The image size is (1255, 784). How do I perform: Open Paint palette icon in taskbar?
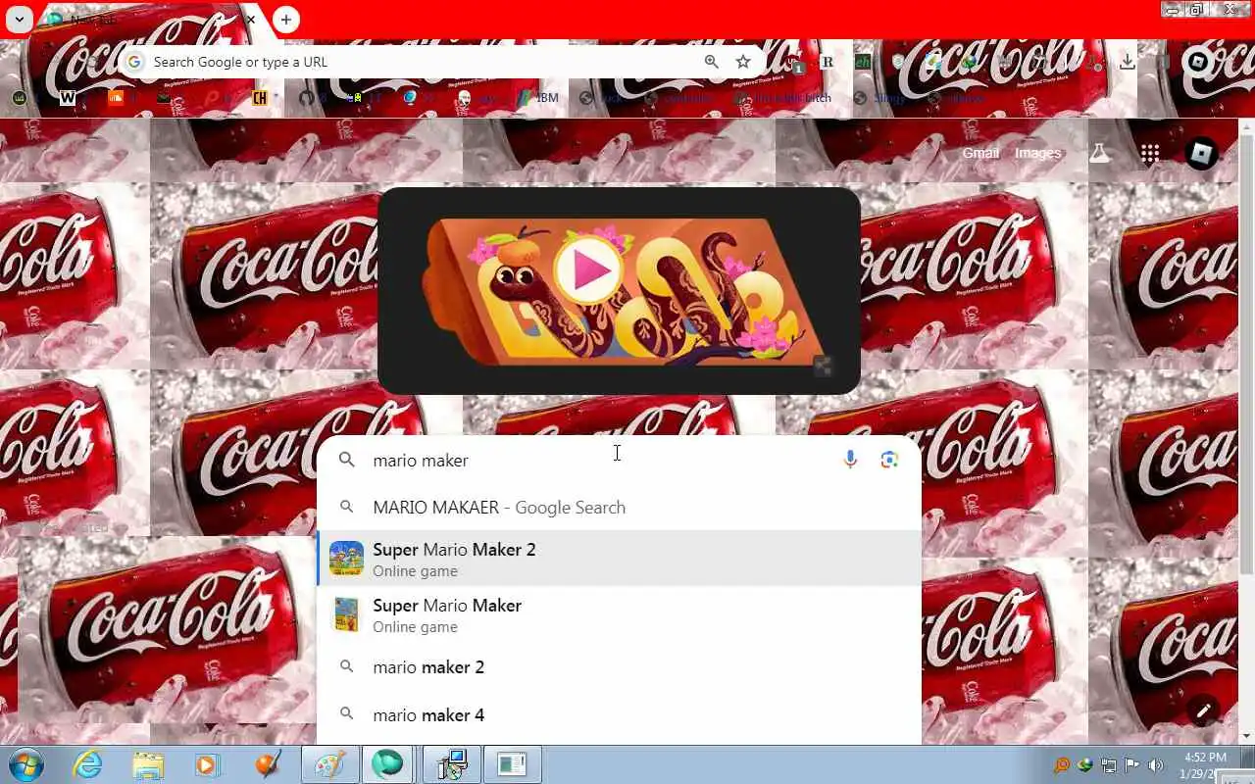tap(328, 764)
